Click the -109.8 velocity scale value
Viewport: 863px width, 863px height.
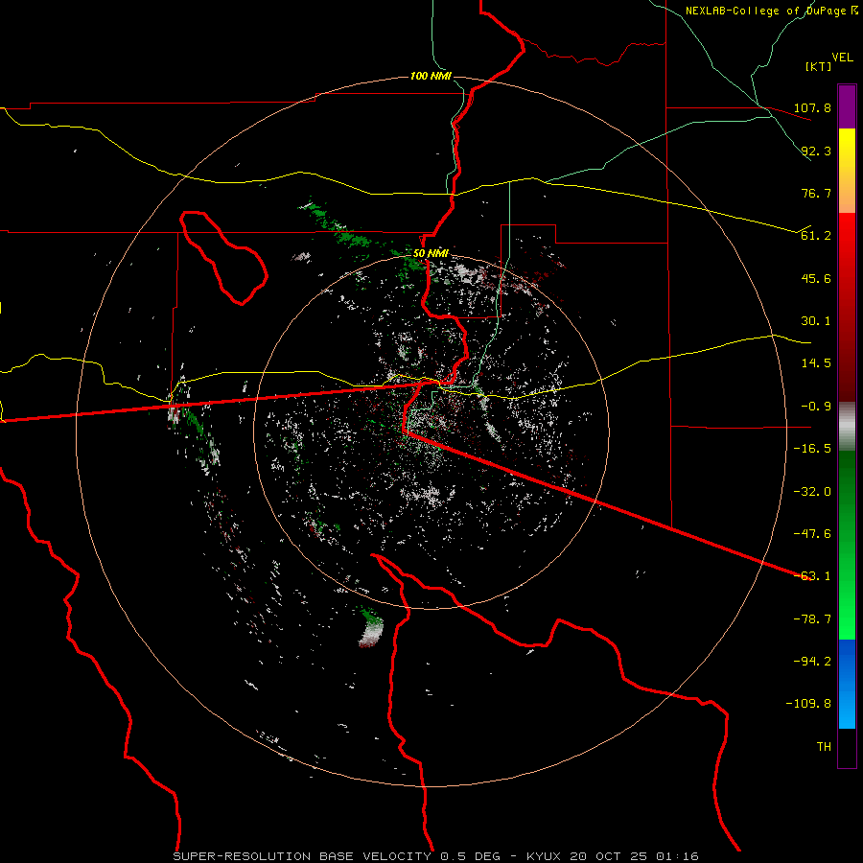pyautogui.click(x=808, y=704)
